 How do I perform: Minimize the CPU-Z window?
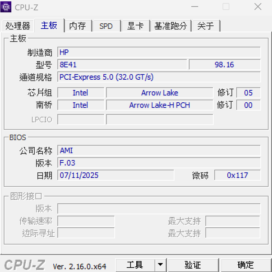click(x=195, y=7)
